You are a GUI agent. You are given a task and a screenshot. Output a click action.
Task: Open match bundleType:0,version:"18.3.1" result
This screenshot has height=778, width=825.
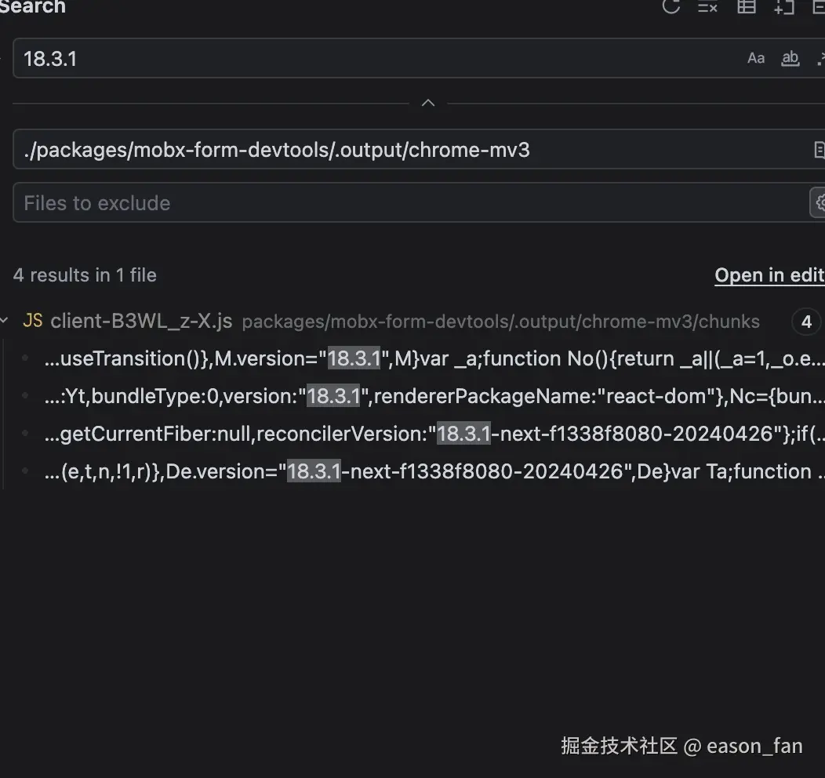click(434, 396)
